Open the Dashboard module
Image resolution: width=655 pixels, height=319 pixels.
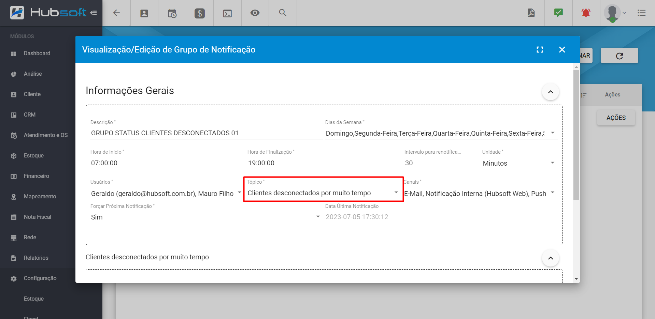point(38,54)
